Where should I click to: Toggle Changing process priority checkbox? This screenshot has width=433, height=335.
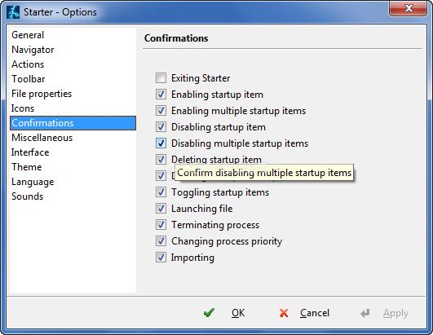(161, 241)
